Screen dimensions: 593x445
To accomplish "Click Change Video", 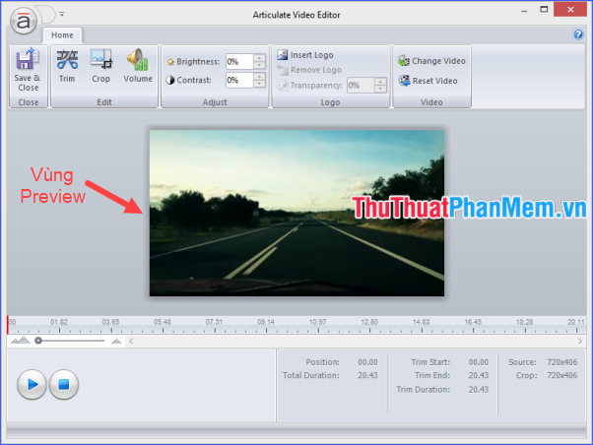I will tap(431, 61).
